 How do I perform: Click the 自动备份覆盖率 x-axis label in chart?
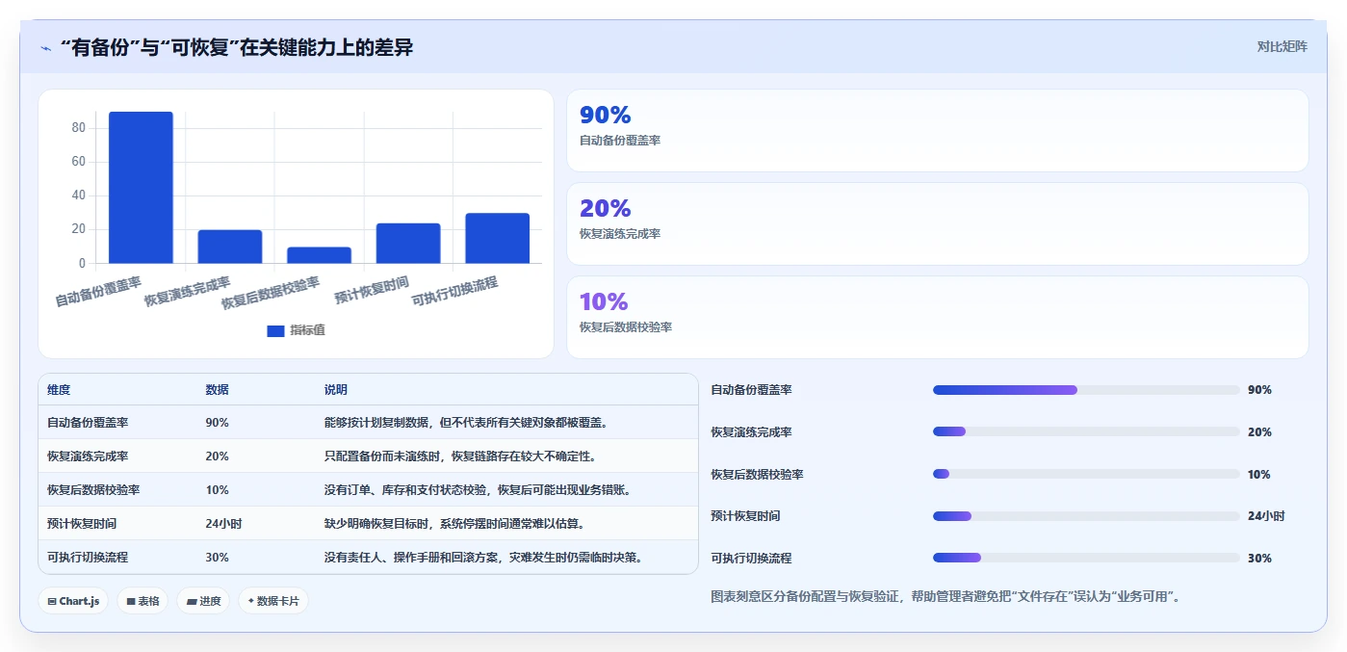click(98, 292)
